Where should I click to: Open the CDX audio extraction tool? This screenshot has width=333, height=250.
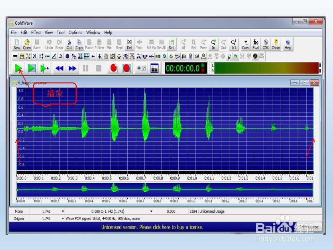coord(266,44)
